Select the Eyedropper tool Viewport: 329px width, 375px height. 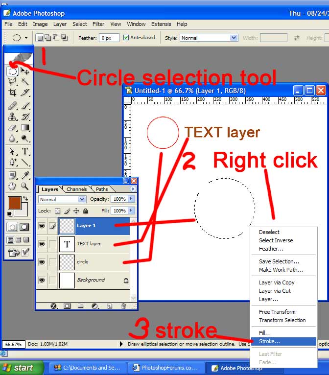pos(25,175)
